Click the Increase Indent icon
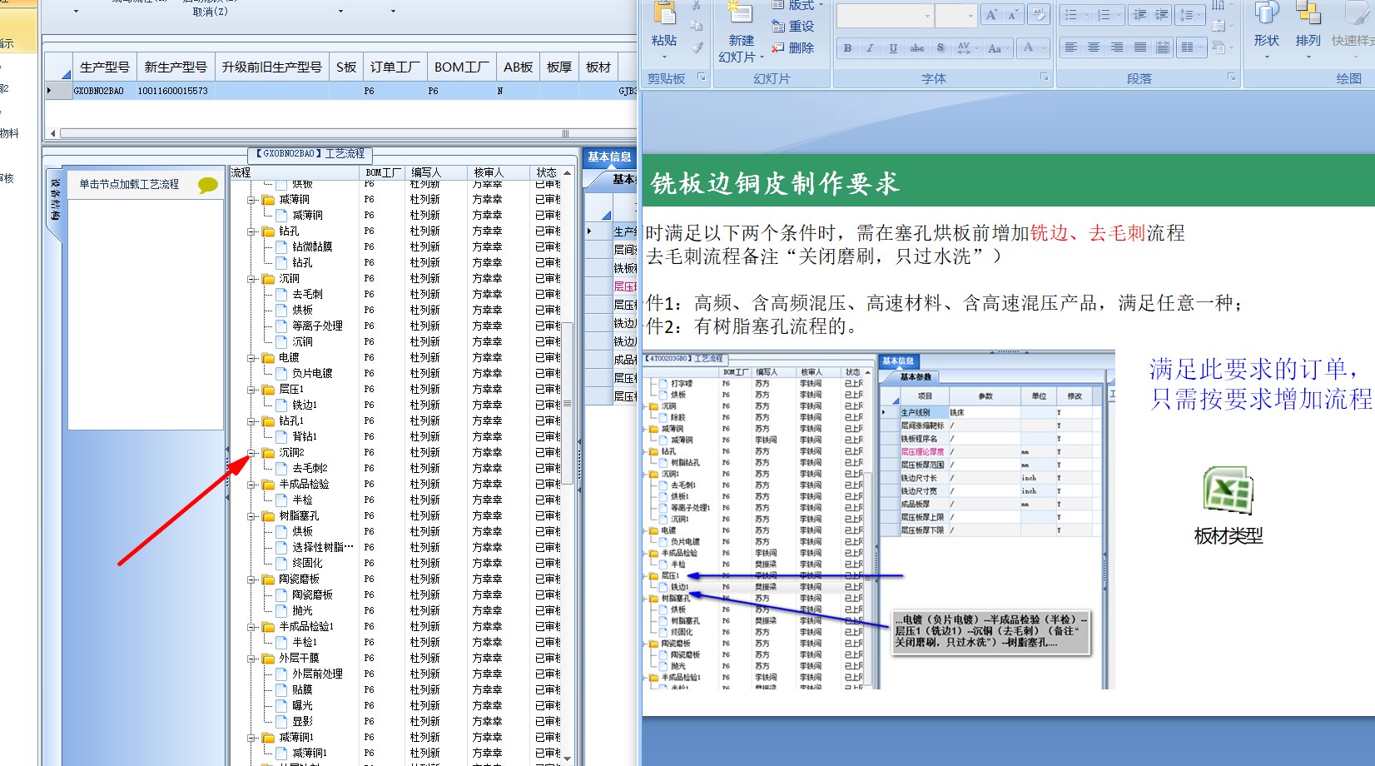This screenshot has height=766, width=1375. click(x=1162, y=15)
